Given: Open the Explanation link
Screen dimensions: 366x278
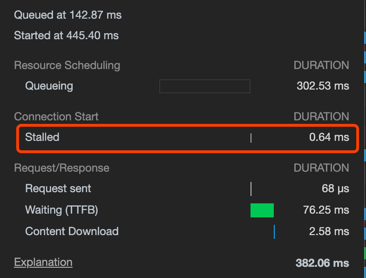Looking at the screenshot, I should click(x=43, y=262).
